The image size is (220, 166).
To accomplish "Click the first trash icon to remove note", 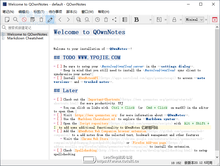I will click(x=41, y=20).
